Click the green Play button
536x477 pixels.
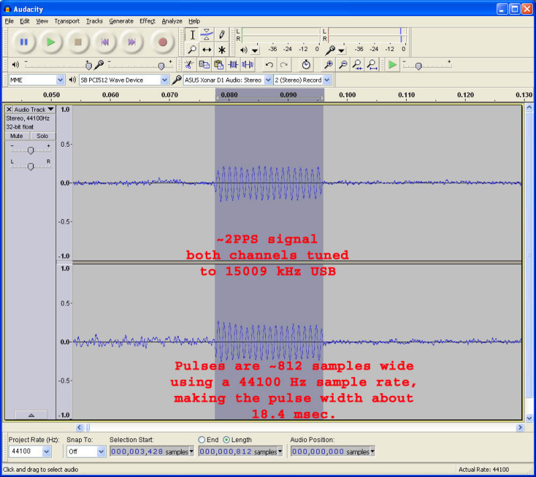51,42
